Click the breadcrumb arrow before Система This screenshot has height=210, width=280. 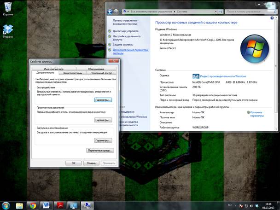point(175,12)
